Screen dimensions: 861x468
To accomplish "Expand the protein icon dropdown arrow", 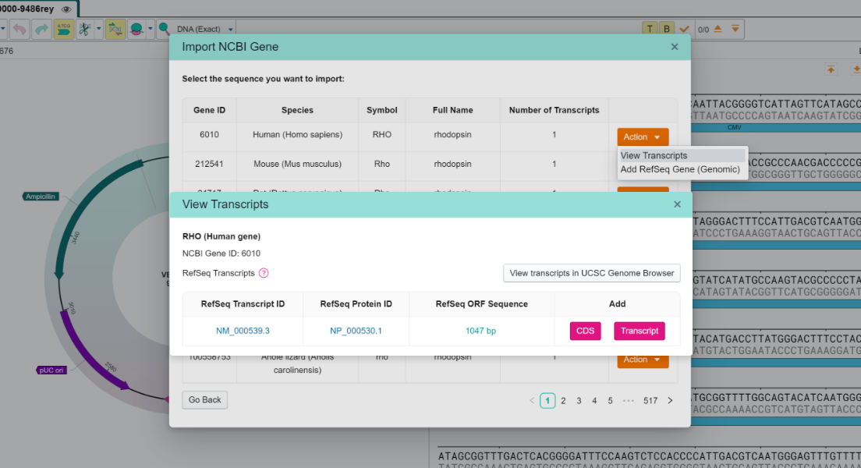I will 151,29.
